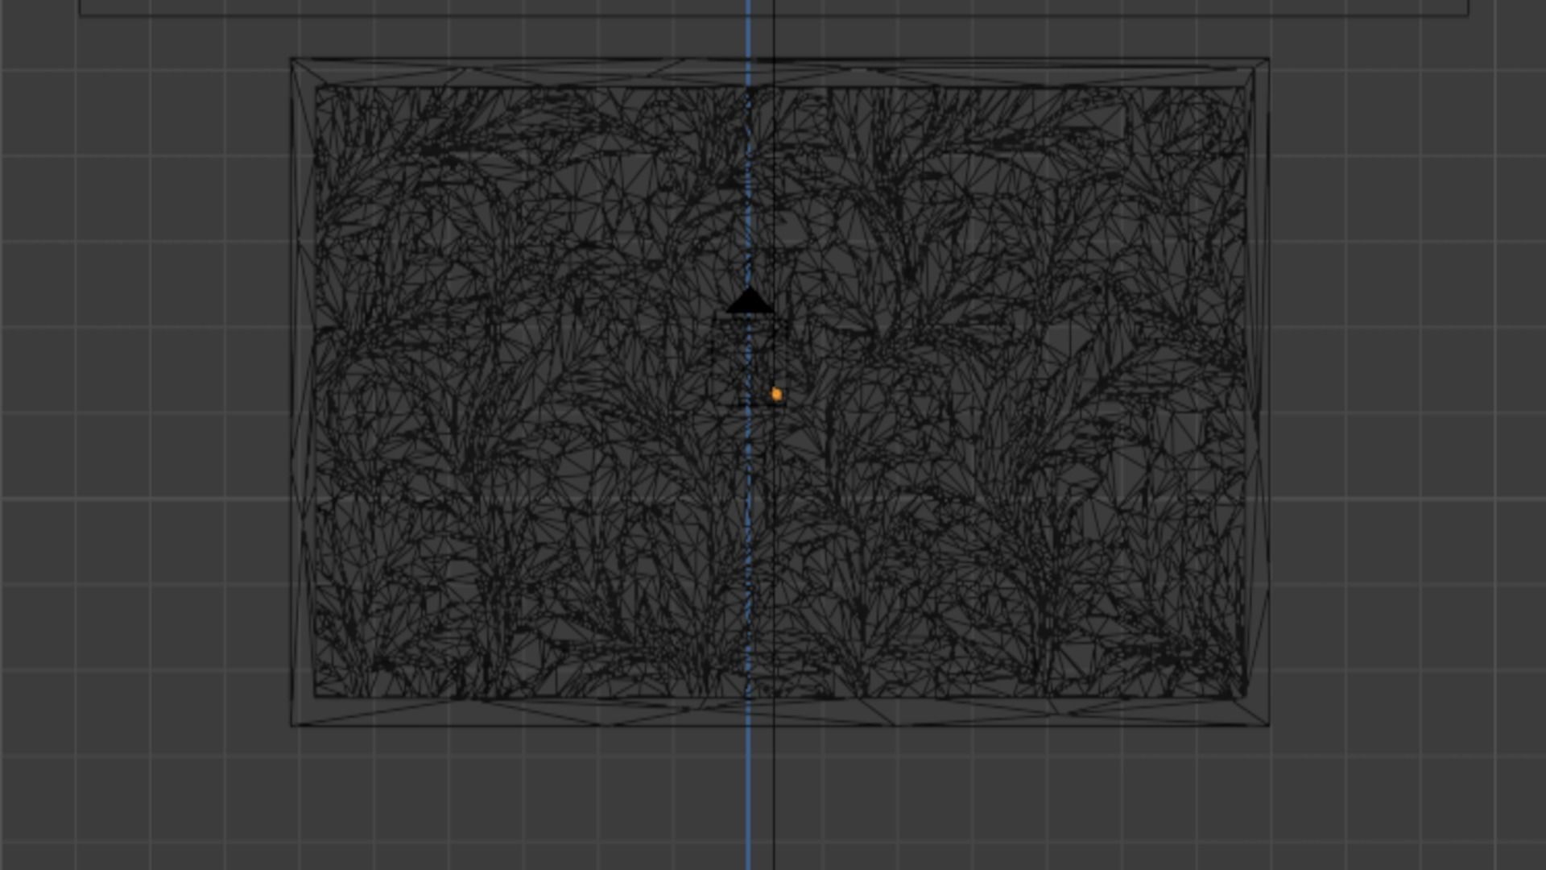Select the dense wireframe mesh object
1546x870 pixels.
click(x=779, y=391)
